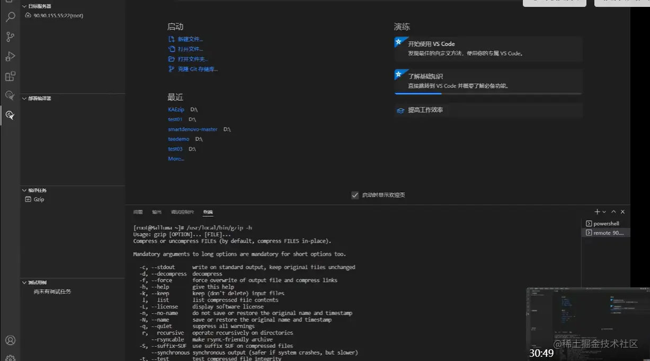The height and width of the screenshot is (361, 650).
Task: Open recent project test01
Action: point(175,119)
